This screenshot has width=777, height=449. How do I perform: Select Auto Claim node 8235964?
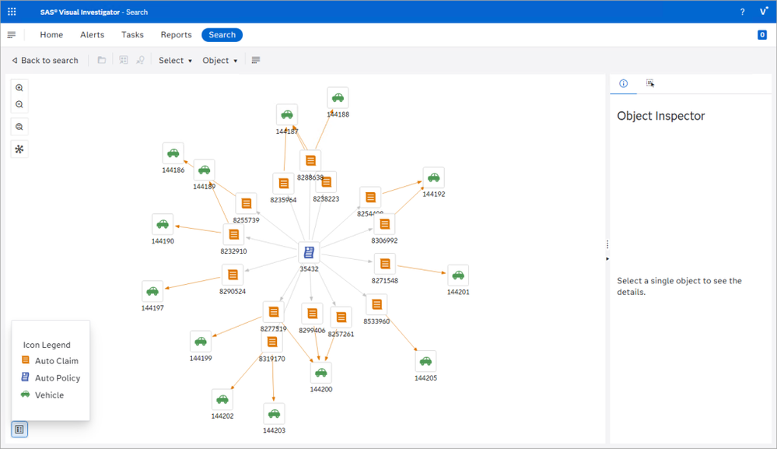(x=283, y=184)
